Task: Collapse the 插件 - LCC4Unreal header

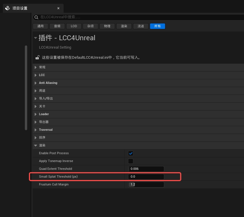Action: (x=36, y=38)
